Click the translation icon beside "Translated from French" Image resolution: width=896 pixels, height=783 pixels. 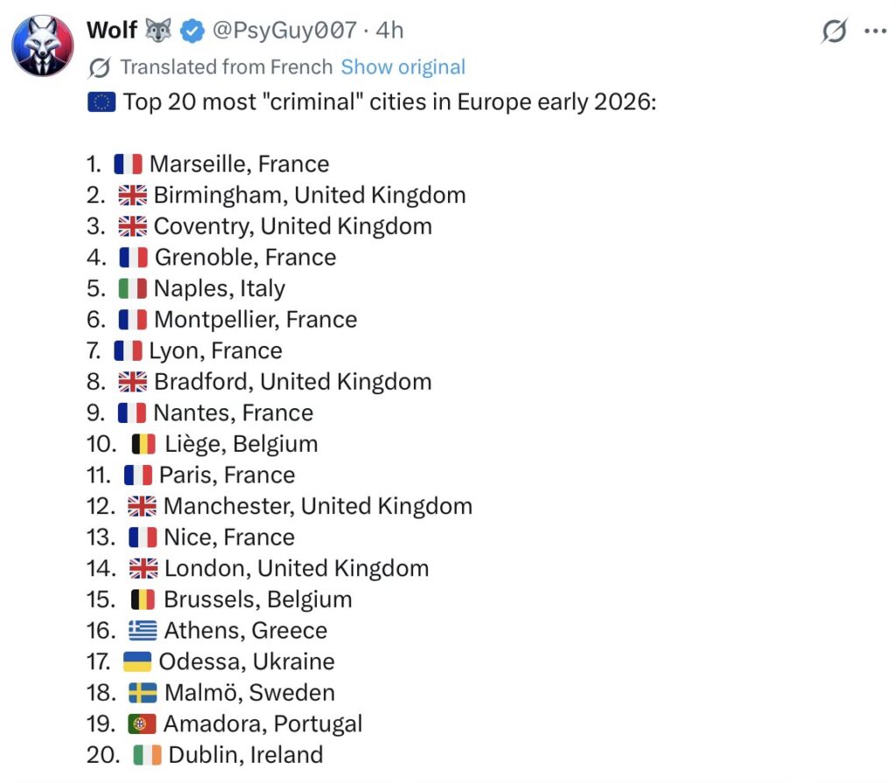click(100, 67)
